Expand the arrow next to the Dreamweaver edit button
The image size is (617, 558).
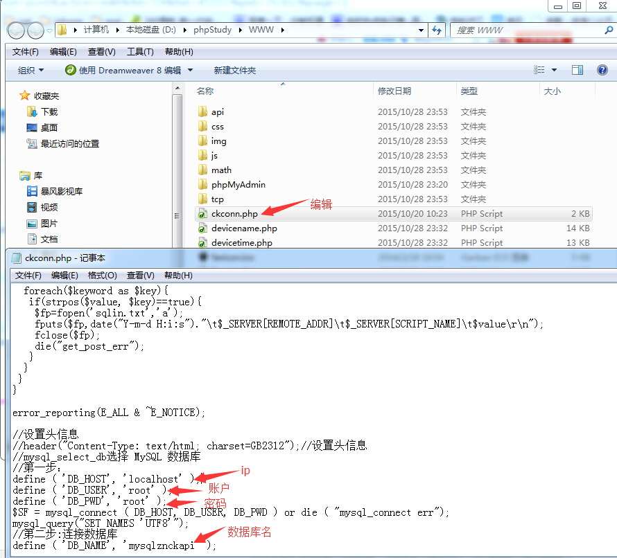(191, 71)
